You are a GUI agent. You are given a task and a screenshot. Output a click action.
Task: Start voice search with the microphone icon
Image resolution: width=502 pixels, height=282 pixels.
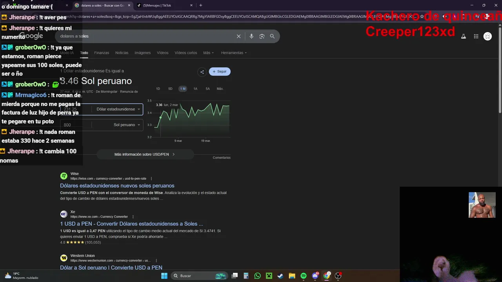(x=251, y=36)
